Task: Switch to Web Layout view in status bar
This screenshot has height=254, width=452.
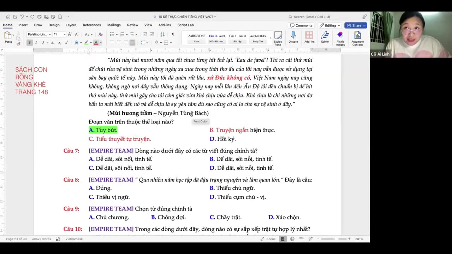Action: pos(292,239)
